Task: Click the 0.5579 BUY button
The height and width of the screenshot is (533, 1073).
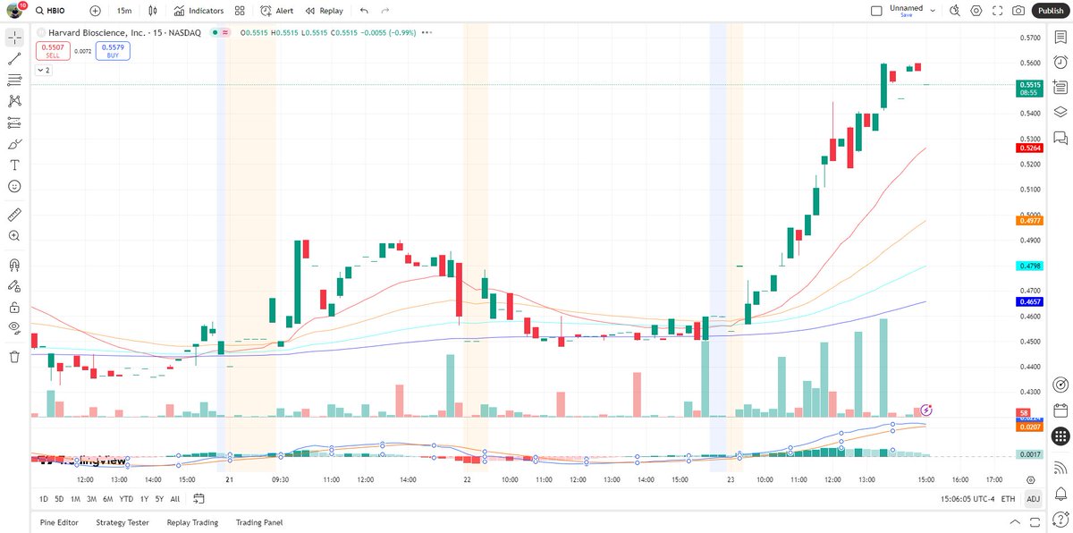Action: 113,52
